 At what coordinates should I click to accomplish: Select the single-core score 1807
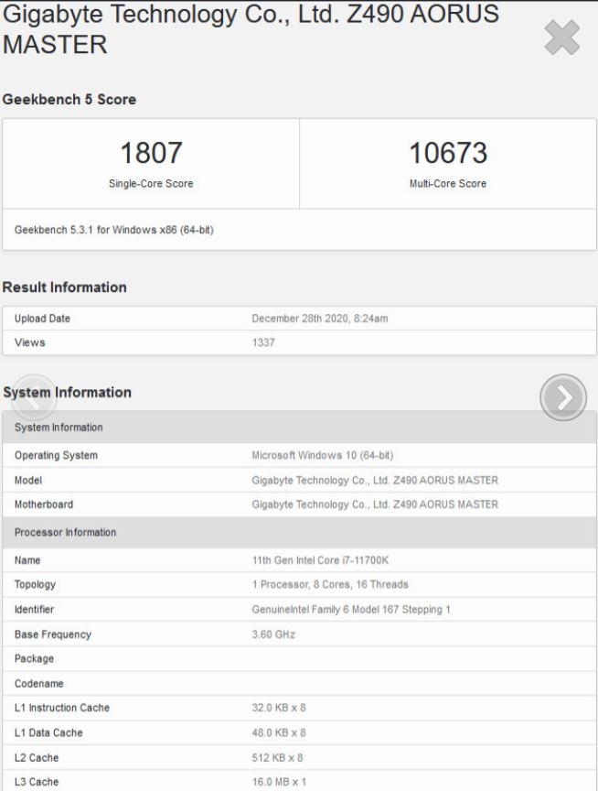click(151, 153)
